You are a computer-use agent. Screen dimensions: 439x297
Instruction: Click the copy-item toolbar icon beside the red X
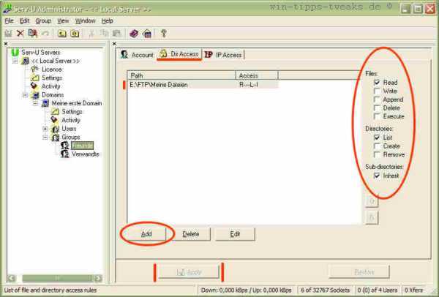33,34
